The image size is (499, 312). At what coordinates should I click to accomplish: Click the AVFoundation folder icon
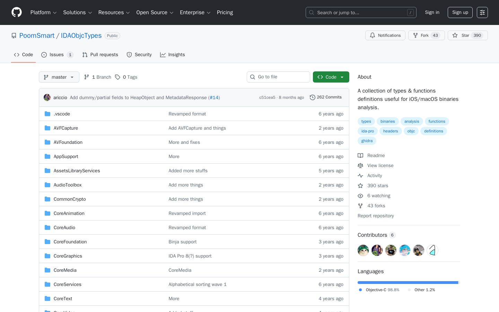coord(47,142)
